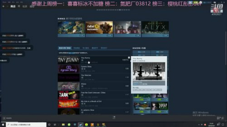
Task: Open friends and chat in Steam footer
Action: (220, 118)
